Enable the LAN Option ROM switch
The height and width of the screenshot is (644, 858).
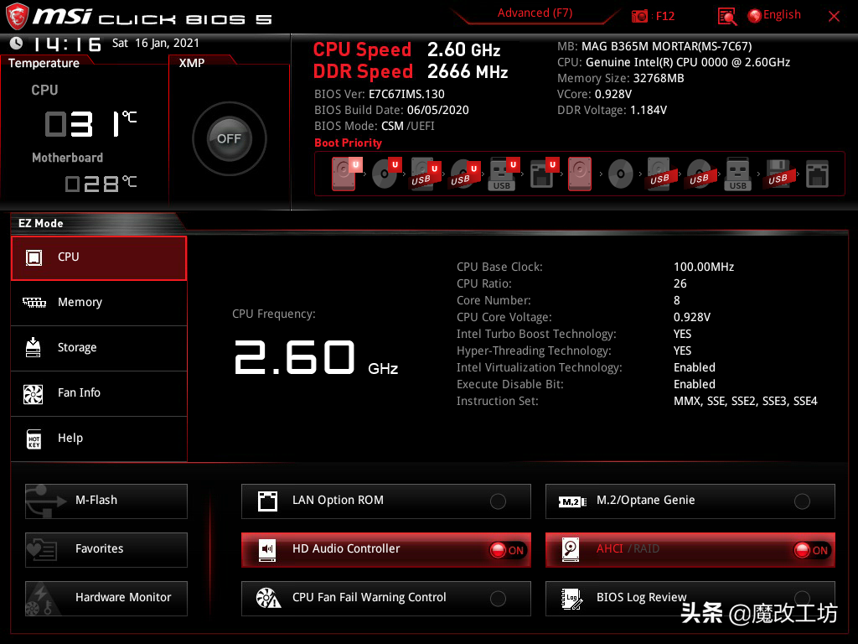[498, 501]
